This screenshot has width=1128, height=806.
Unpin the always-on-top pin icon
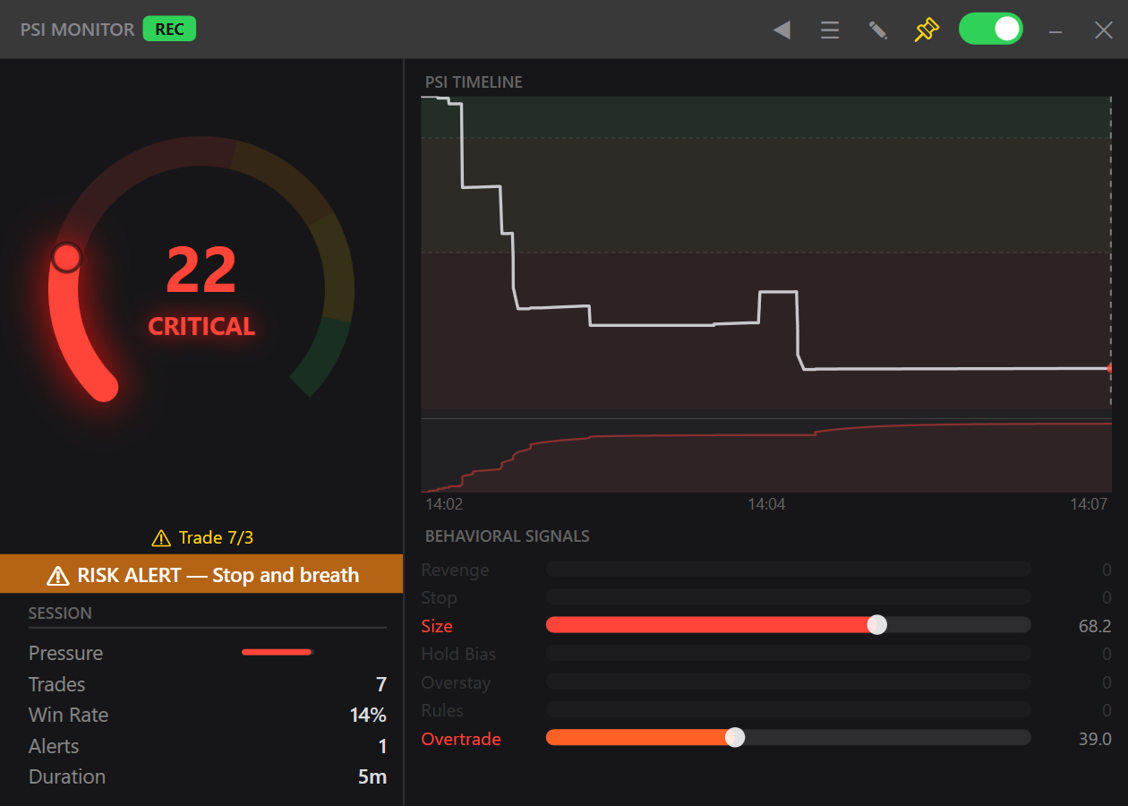point(927,30)
